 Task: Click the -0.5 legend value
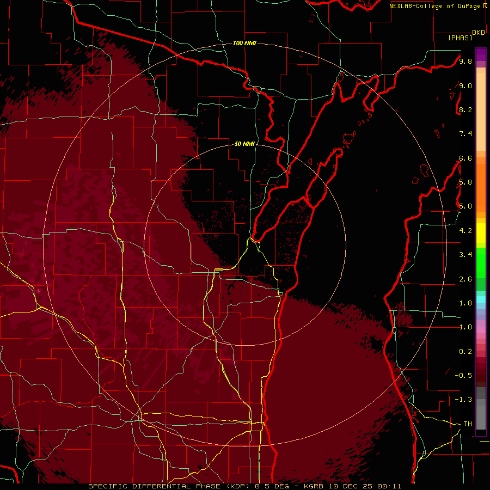463,376
